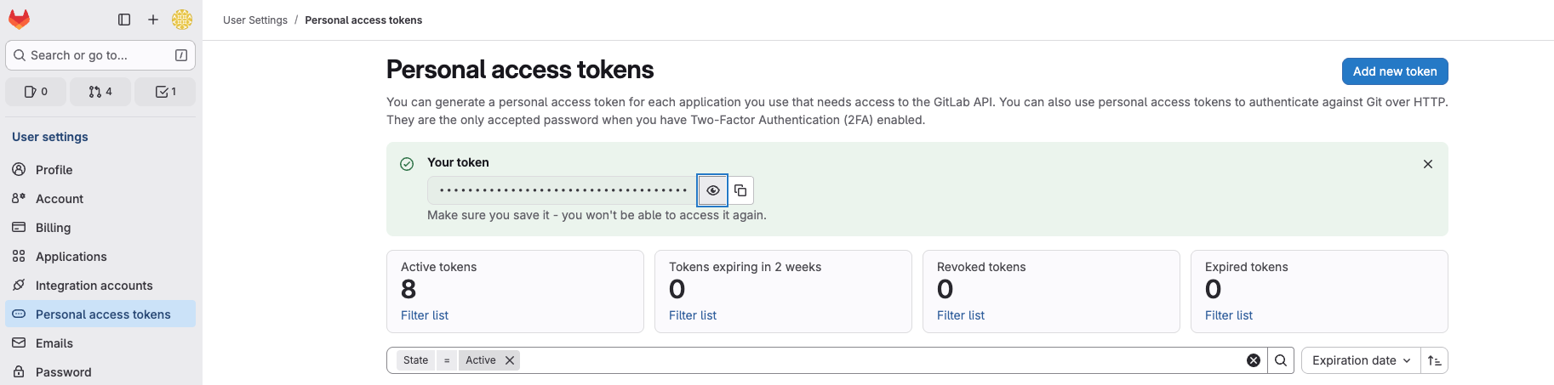The height and width of the screenshot is (385, 1554).
Task: Click Personal access tokens breadcrumb
Action: (x=363, y=20)
